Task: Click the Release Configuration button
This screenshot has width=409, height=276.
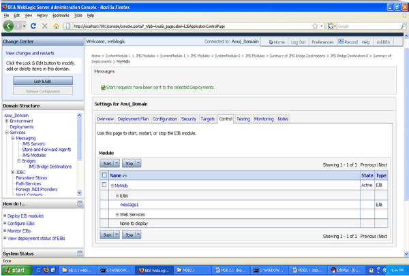Action: 43,91
